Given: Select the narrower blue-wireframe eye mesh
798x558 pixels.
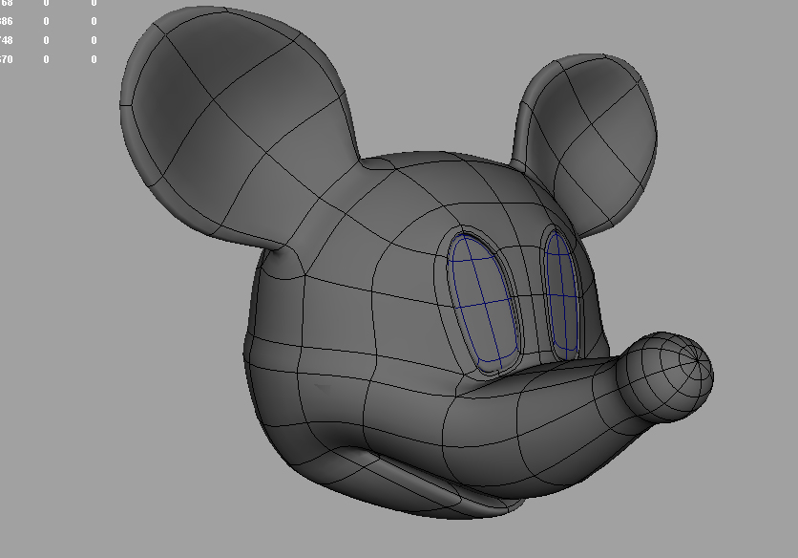Looking at the screenshot, I should click(562, 293).
